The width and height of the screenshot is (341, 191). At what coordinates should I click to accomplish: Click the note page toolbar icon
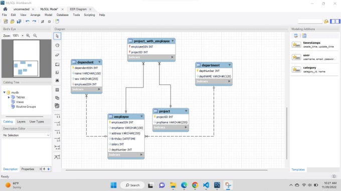57,21
